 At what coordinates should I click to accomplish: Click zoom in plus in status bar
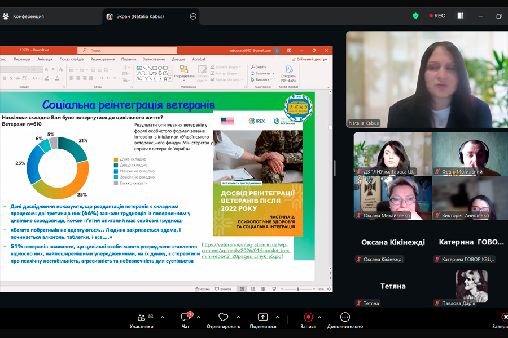314,289
